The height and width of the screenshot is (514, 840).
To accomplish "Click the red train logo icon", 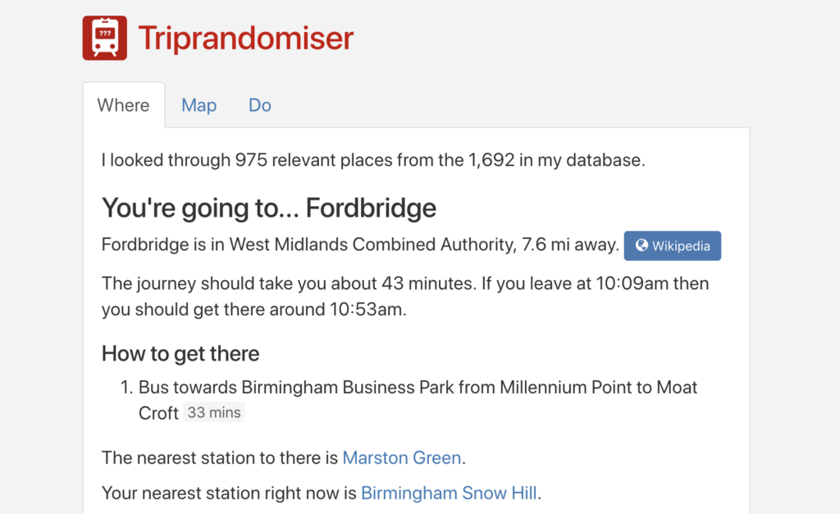I will (104, 38).
